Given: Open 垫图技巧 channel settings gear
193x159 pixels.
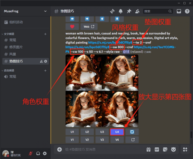Looking at the screenshot, I should [45, 61].
